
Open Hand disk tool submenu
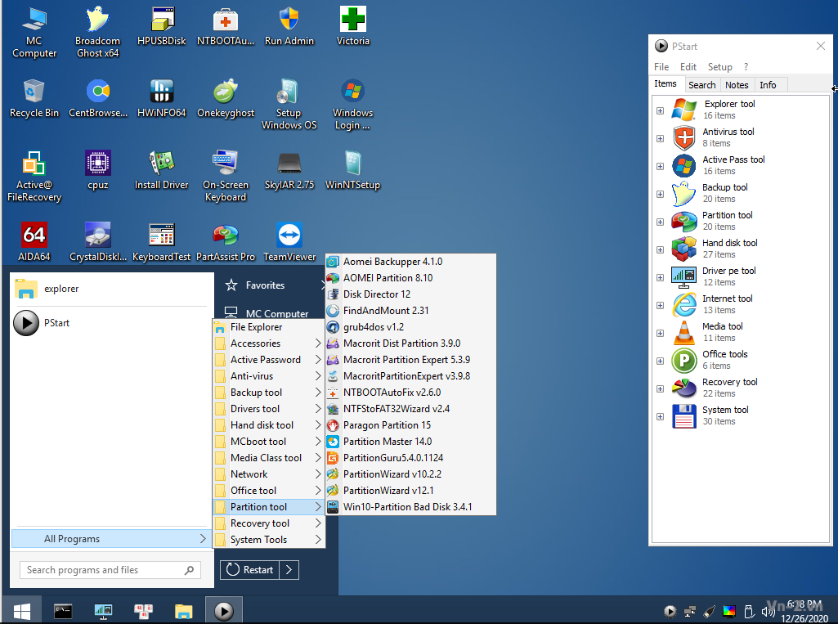269,425
